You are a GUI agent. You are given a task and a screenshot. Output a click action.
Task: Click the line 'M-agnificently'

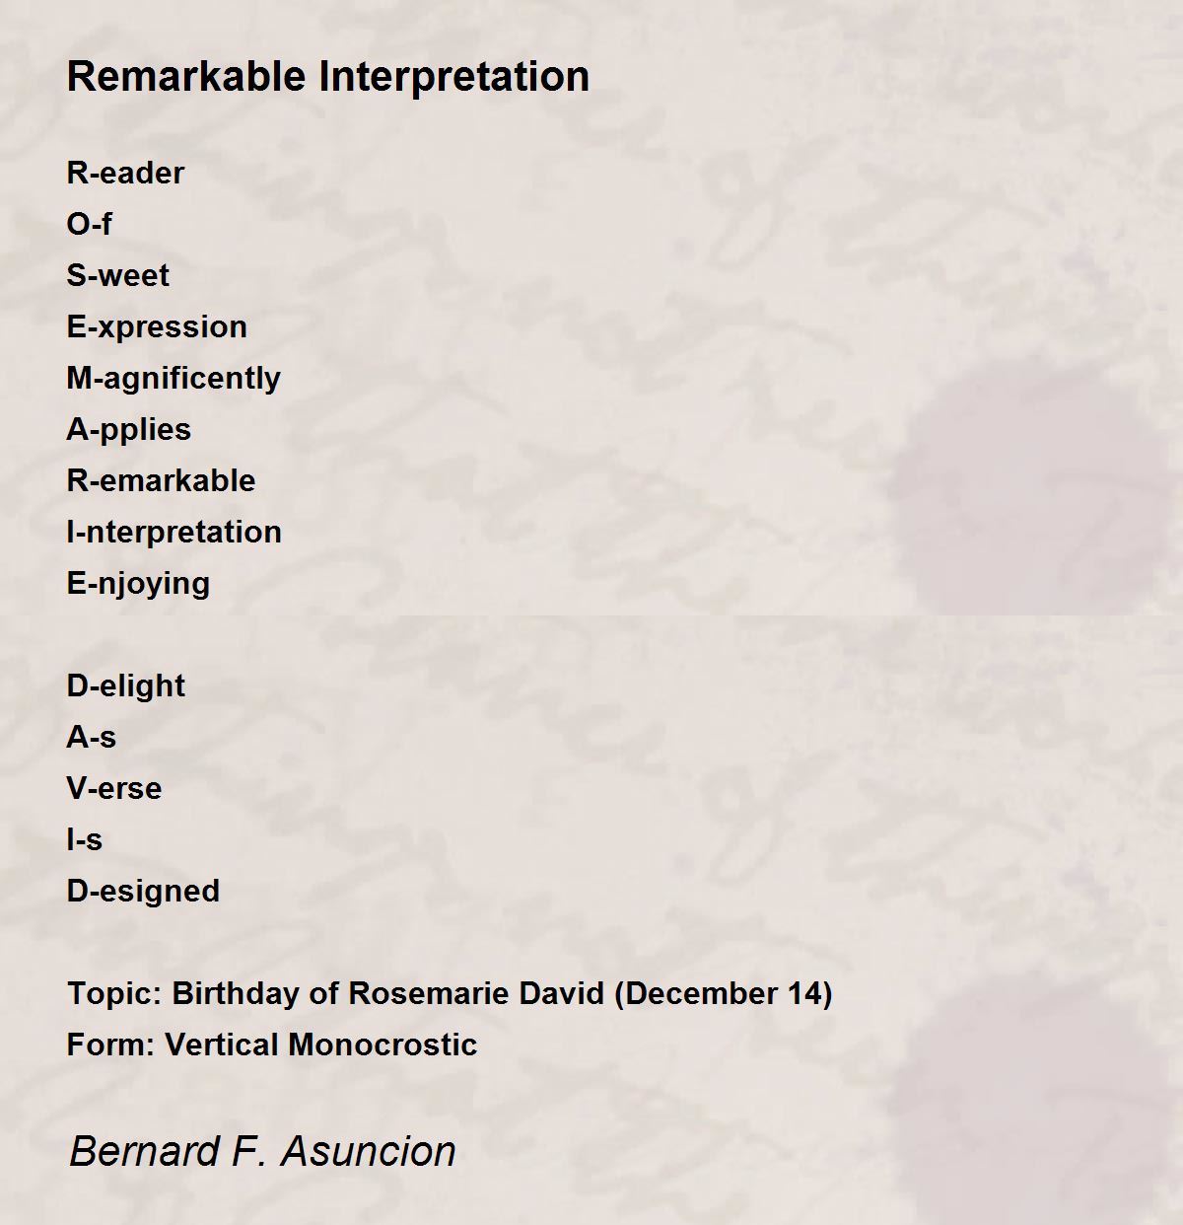(174, 378)
